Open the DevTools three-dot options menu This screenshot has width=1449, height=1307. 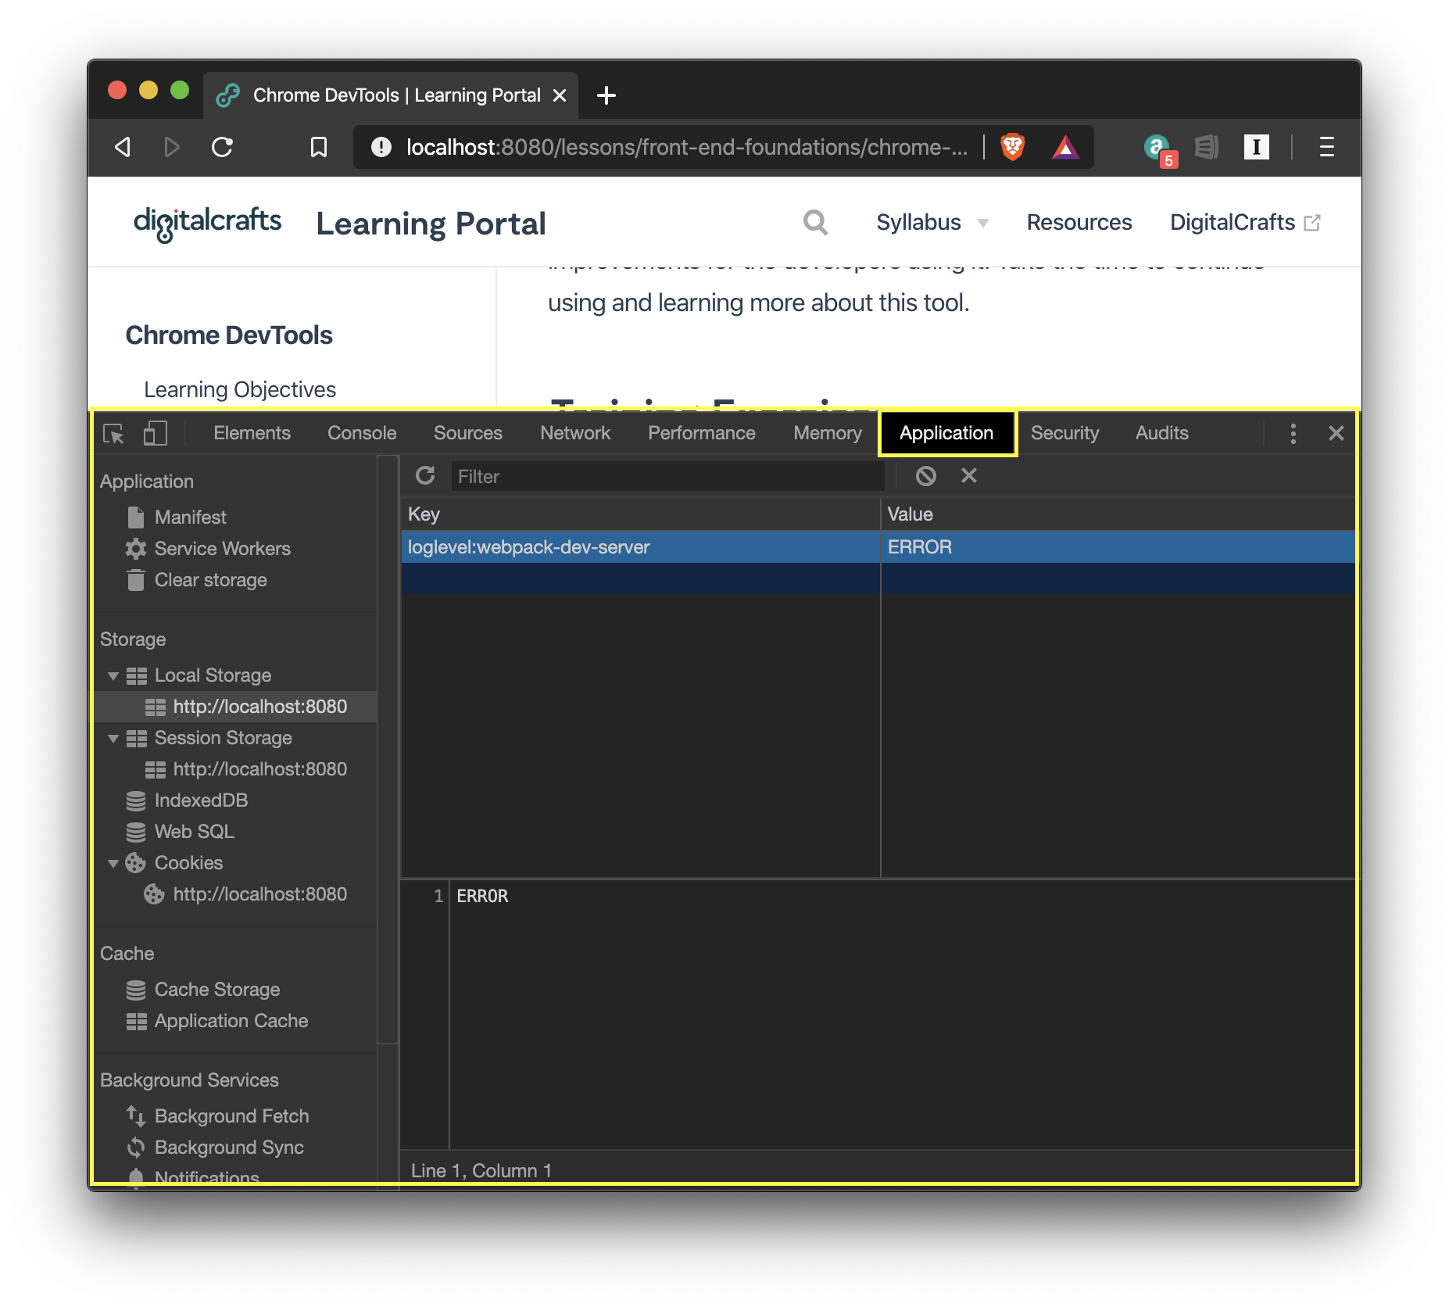[x=1293, y=432]
